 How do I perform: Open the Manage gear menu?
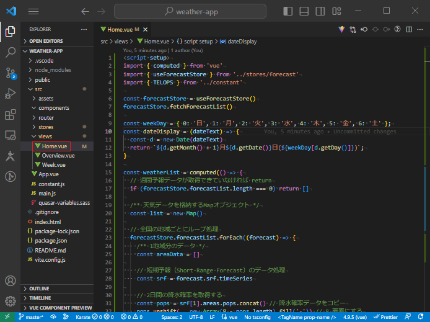pos(10,301)
